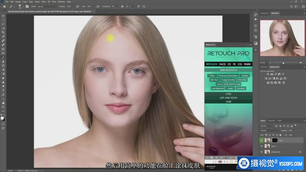Viewport: 306px width, 172px height.
Task: Add a Hue/Saturation adjustment
Action: coord(266,78)
